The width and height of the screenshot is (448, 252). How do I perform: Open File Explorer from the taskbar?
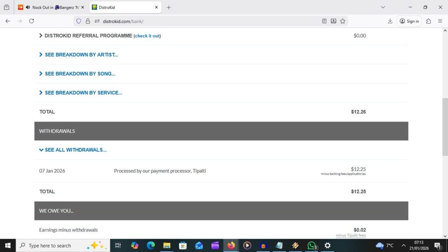pos(167,245)
